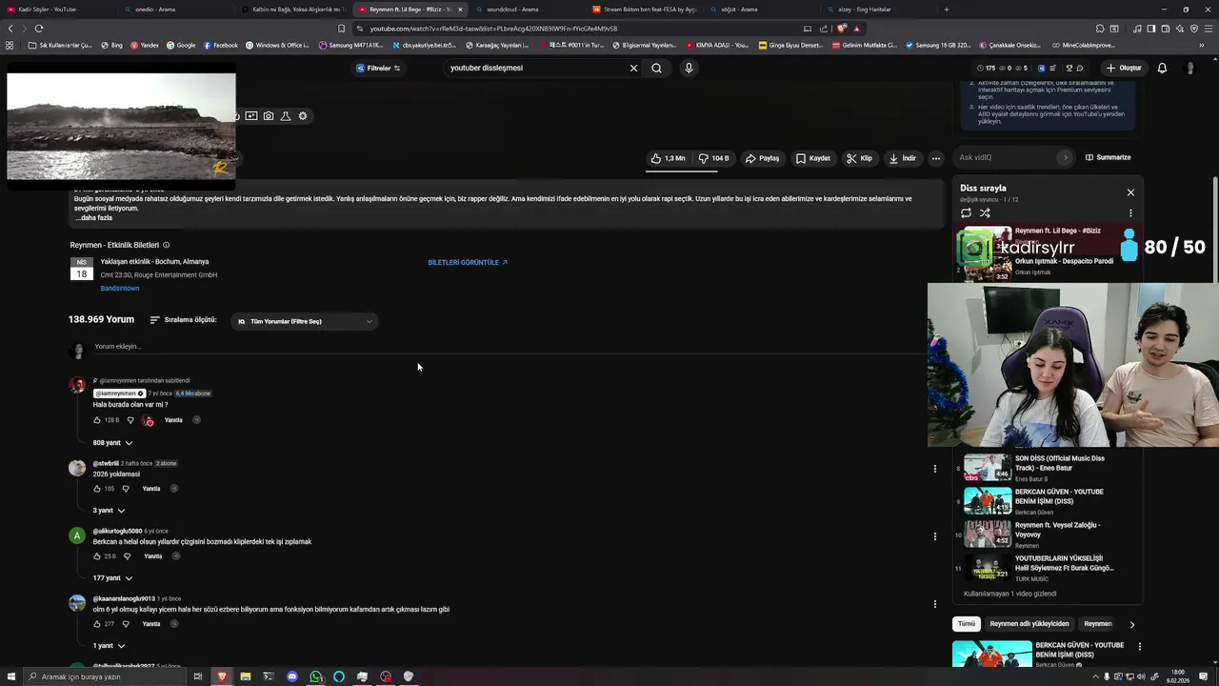This screenshot has width=1219, height=686.
Task: Expand the 808 yanıt replies
Action: point(112,443)
